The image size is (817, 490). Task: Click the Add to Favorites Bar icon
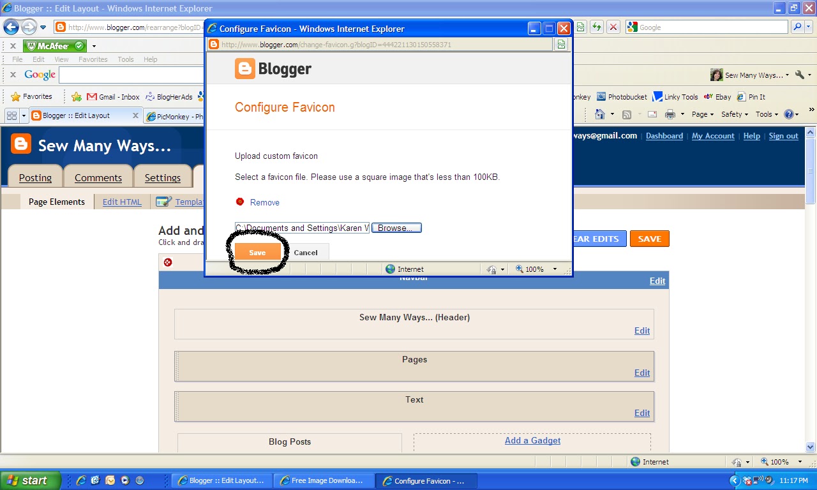tap(77, 97)
